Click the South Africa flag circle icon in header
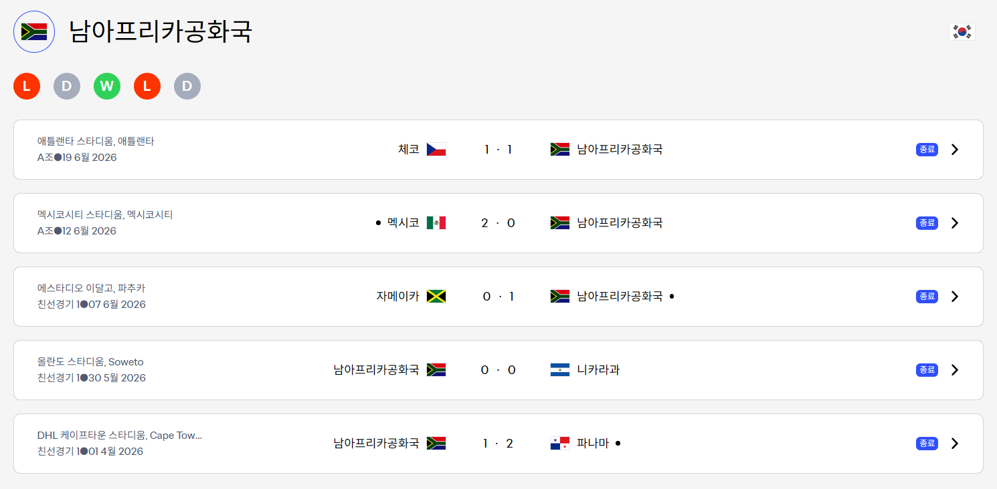The height and width of the screenshot is (489, 997). tap(34, 31)
